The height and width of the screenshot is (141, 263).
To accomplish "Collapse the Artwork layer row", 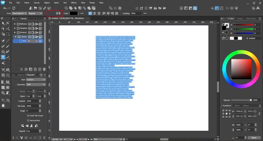I will click(x=15, y=32).
